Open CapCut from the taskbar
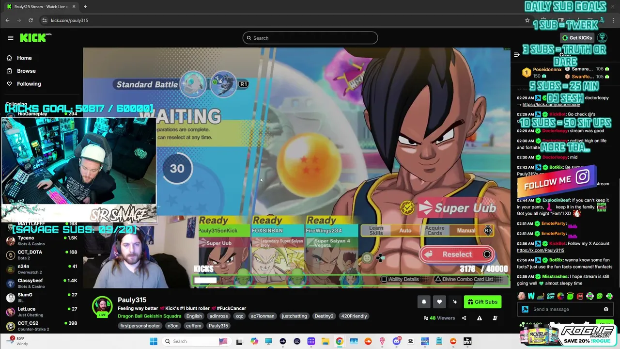Screen dimensions: 620x349 click(410, 341)
